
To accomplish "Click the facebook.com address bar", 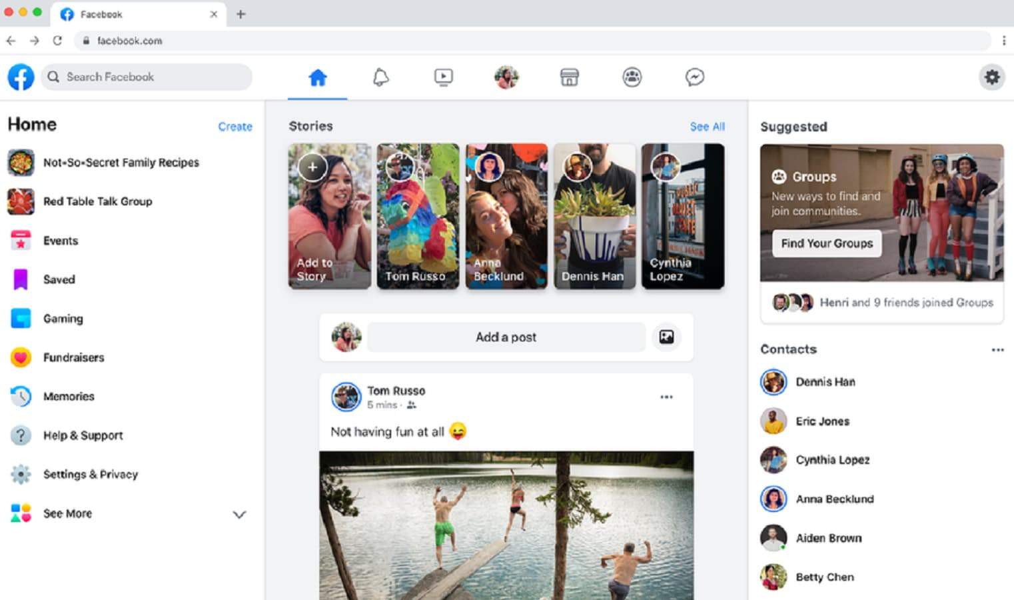I will click(x=532, y=41).
